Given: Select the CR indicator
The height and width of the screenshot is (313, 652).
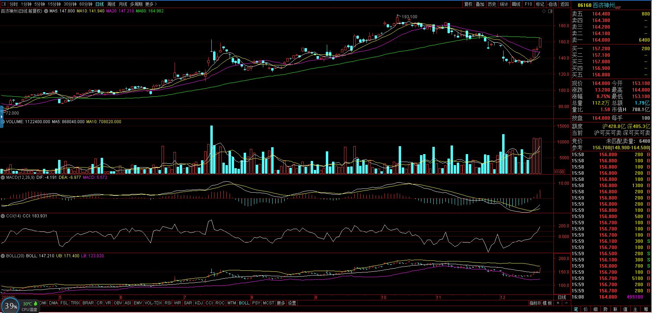Looking at the screenshot, I should (x=99, y=303).
